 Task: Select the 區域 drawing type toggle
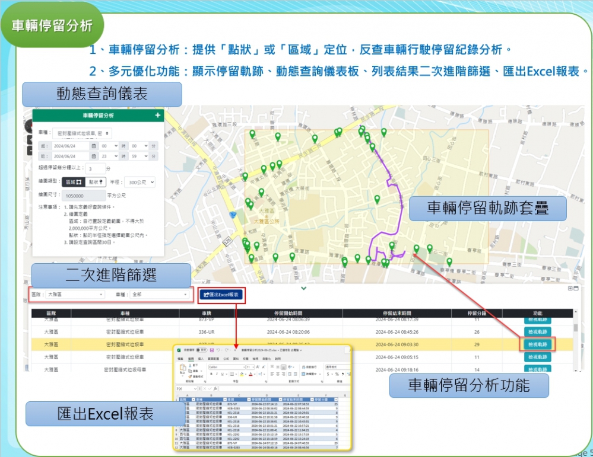[x=75, y=182]
